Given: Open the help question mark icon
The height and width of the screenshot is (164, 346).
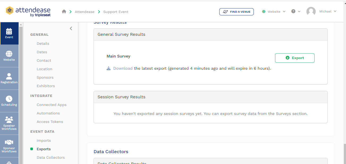Looking at the screenshot, I should coord(294,12).
